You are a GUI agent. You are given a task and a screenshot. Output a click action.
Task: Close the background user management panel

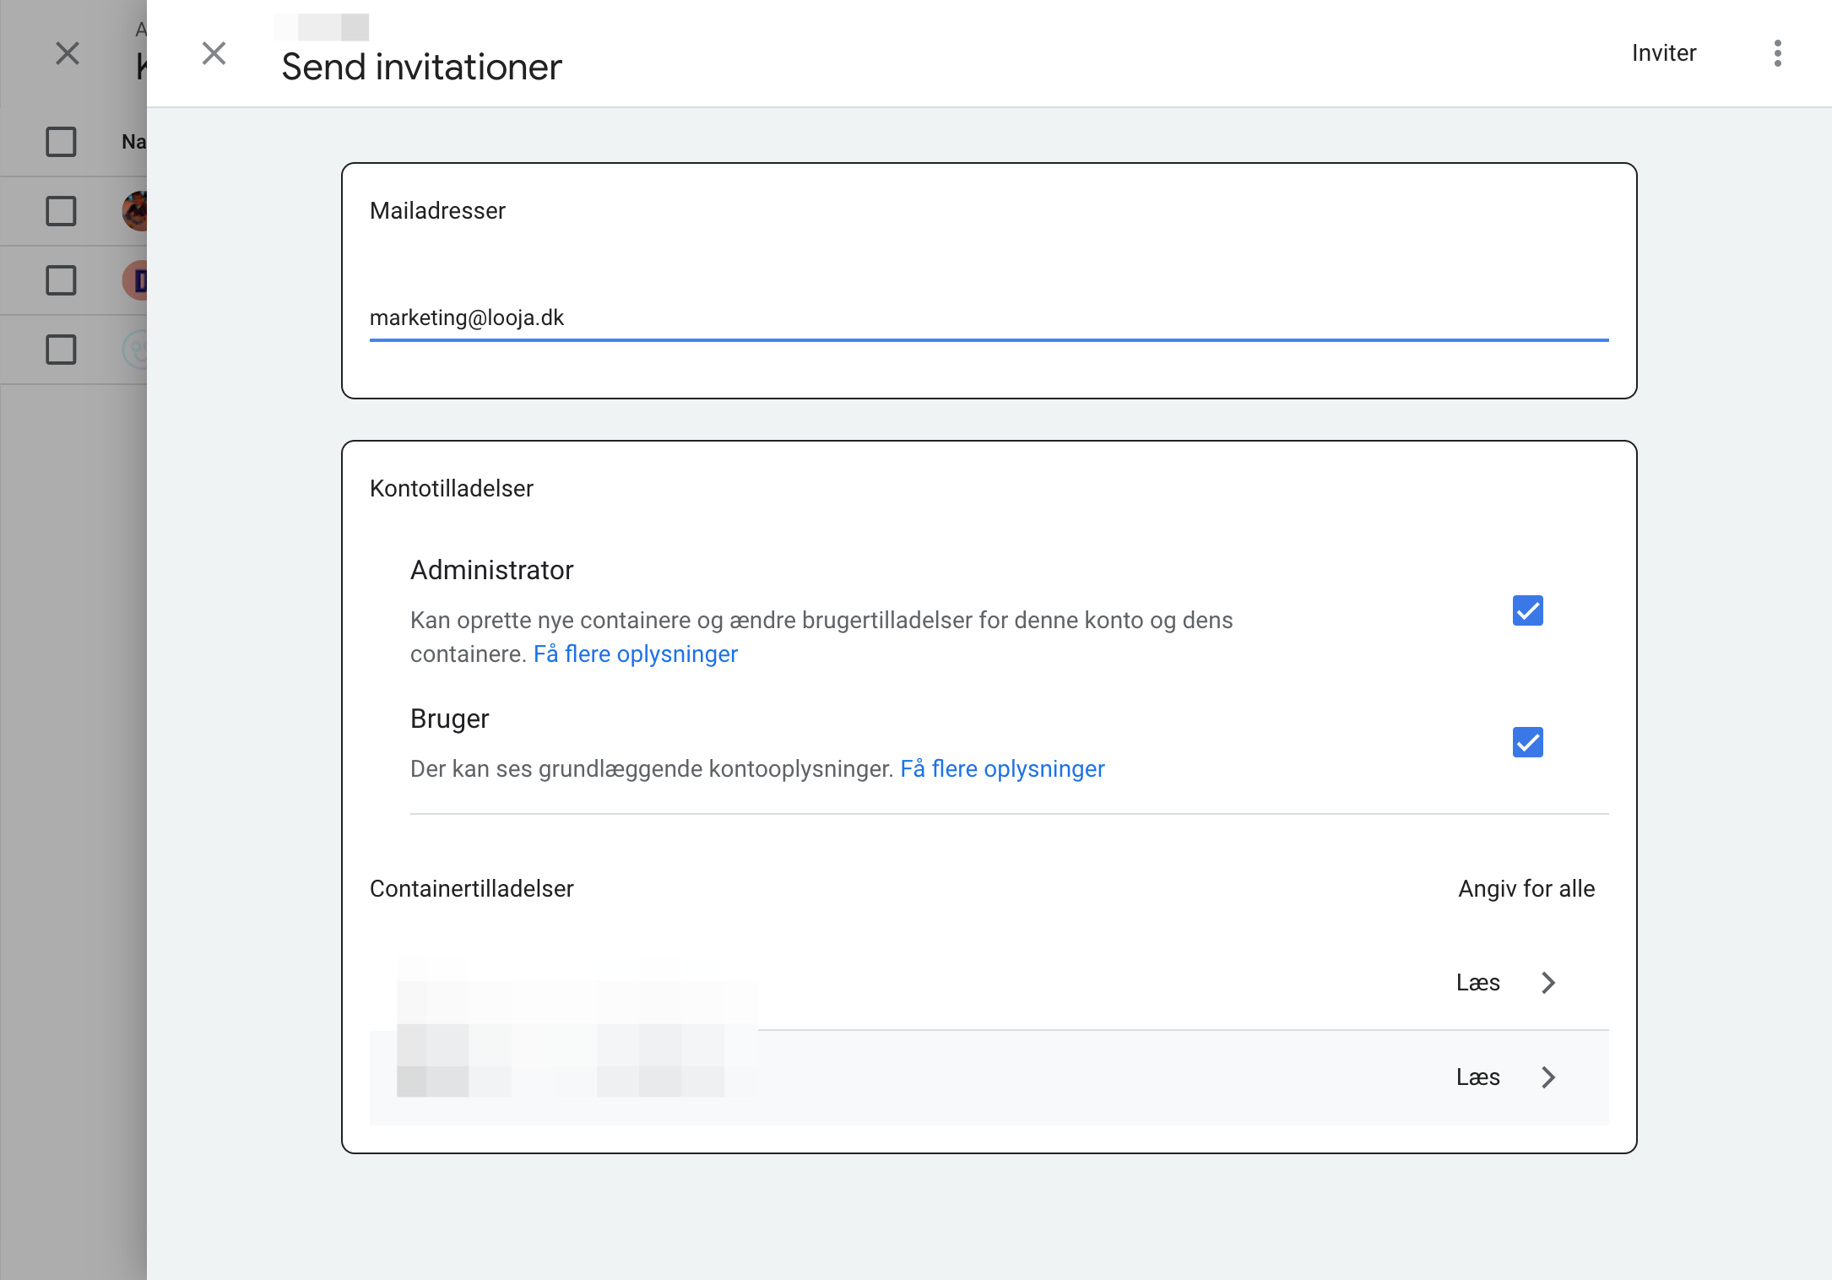68,53
